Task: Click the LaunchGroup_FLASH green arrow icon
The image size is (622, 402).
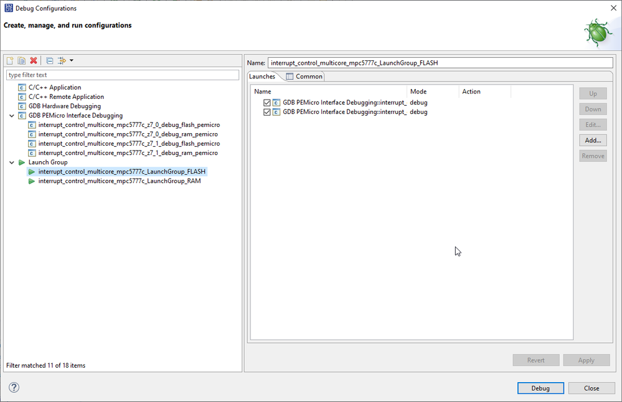Action: pos(32,172)
